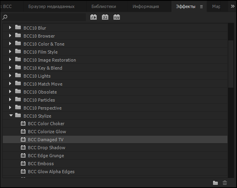Select BCC10 Particles folder label
Viewport: 237px width, 188px height.
(x=39, y=100)
